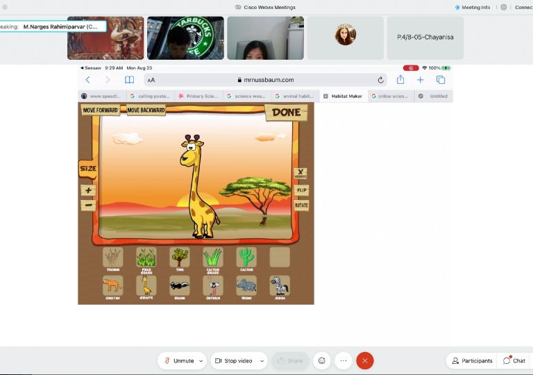This screenshot has width=533, height=375.
Task: Select participant with round avatar photo
Action: 346,38
